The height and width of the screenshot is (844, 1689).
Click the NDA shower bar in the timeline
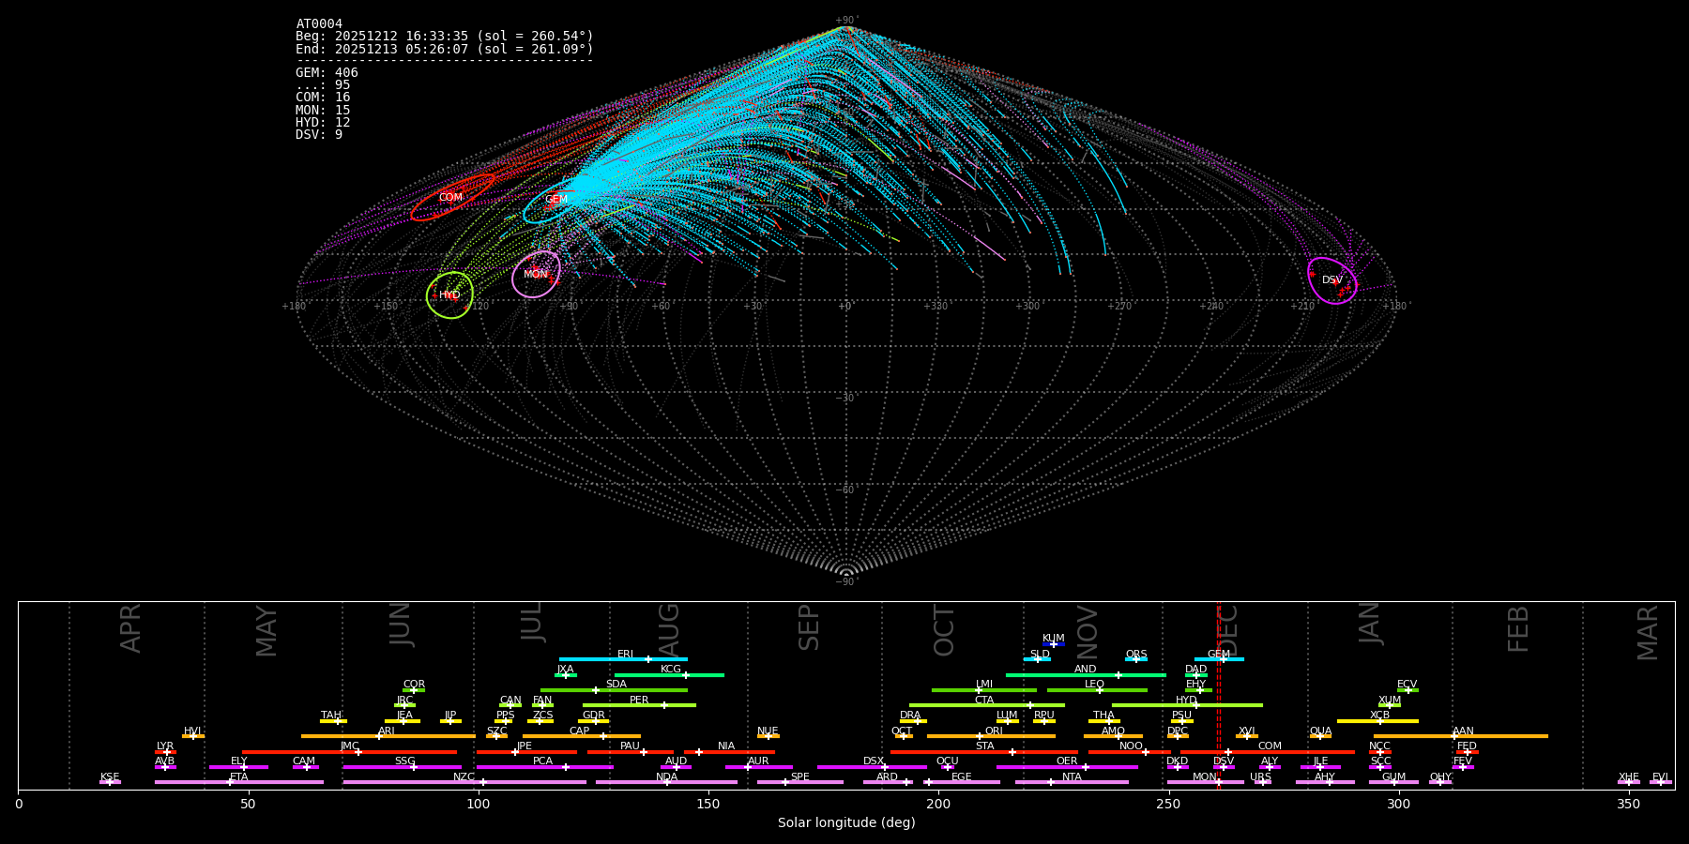tap(667, 782)
